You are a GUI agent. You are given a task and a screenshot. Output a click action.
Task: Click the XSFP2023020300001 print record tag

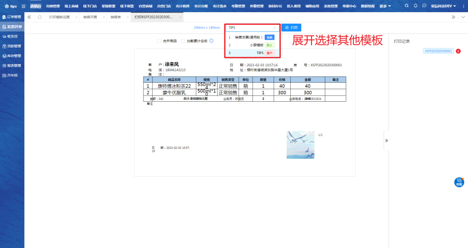[x=438, y=51]
